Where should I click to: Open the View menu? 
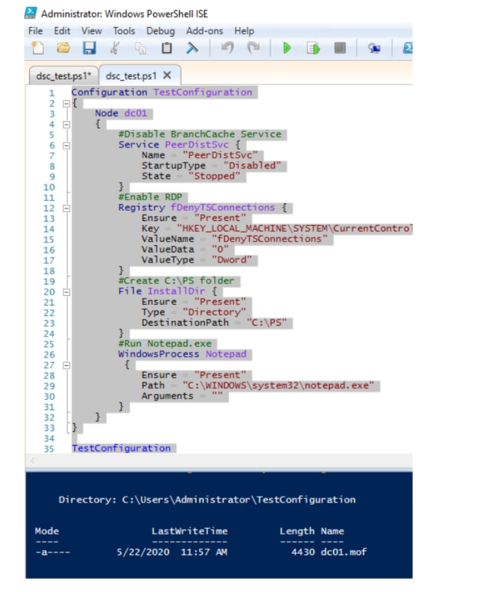[x=92, y=31]
